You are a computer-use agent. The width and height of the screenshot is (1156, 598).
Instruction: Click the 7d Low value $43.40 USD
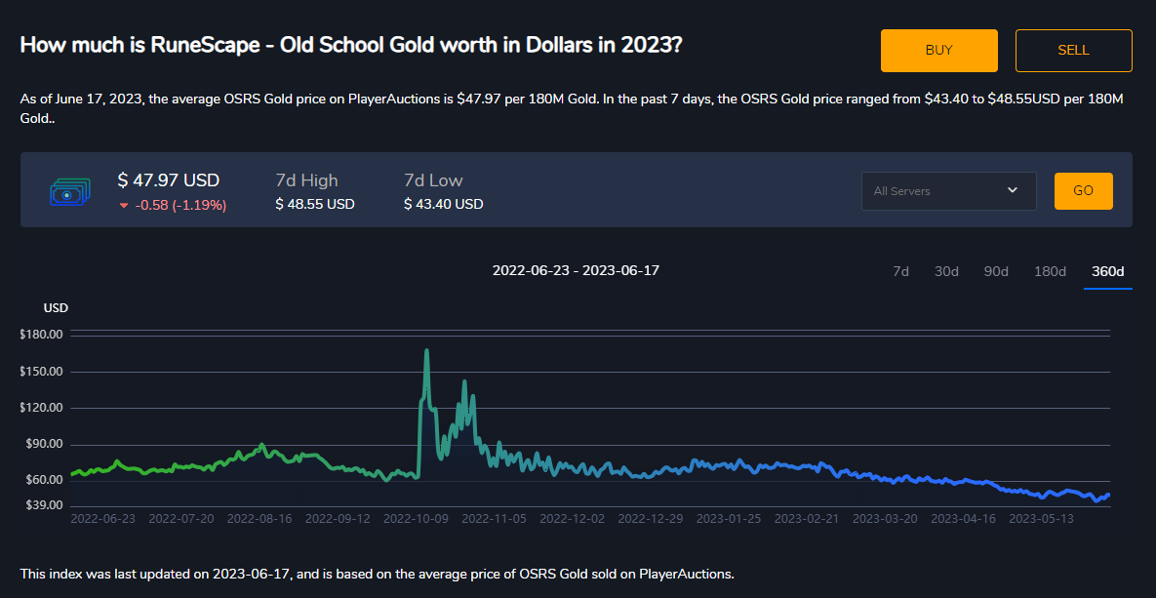point(443,205)
